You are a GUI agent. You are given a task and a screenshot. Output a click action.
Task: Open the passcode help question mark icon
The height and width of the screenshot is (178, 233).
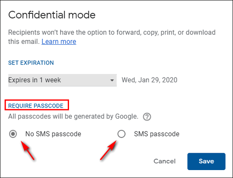tap(147, 117)
